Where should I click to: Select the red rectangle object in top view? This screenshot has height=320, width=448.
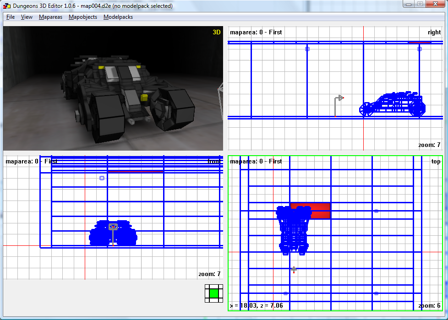coord(321,207)
